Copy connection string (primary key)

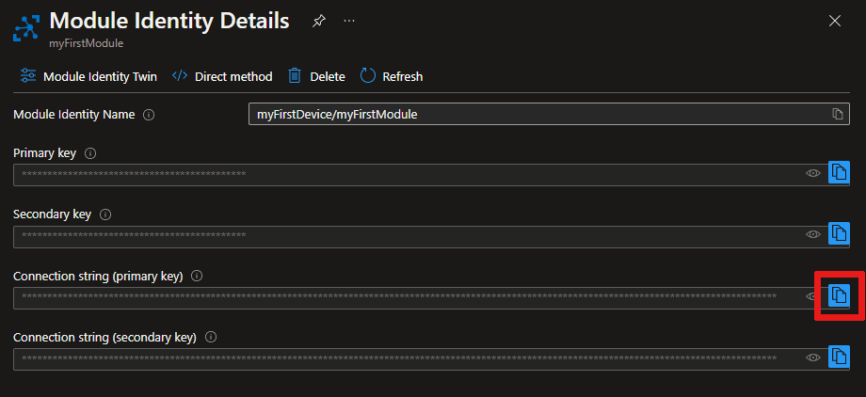(839, 295)
